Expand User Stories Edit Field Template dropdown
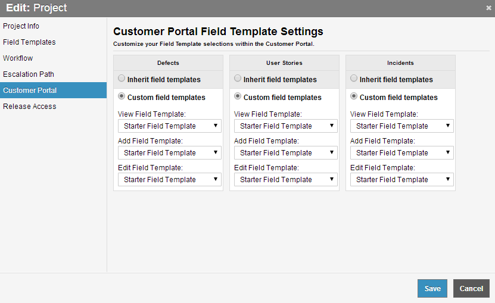 click(x=286, y=180)
